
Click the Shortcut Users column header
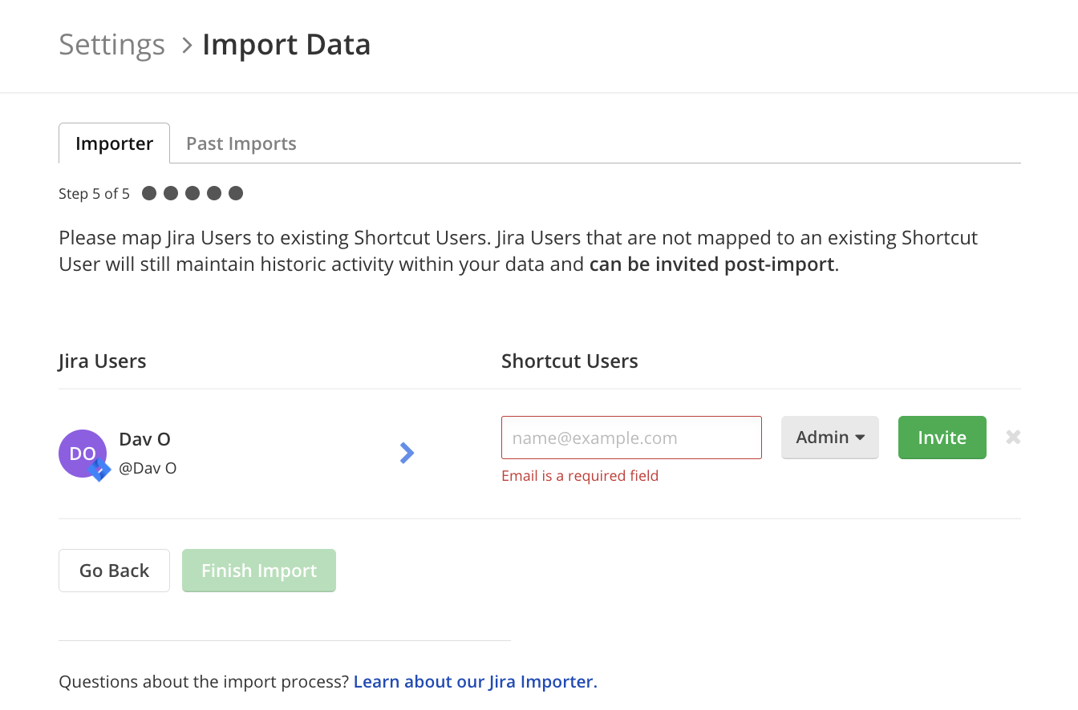(569, 361)
